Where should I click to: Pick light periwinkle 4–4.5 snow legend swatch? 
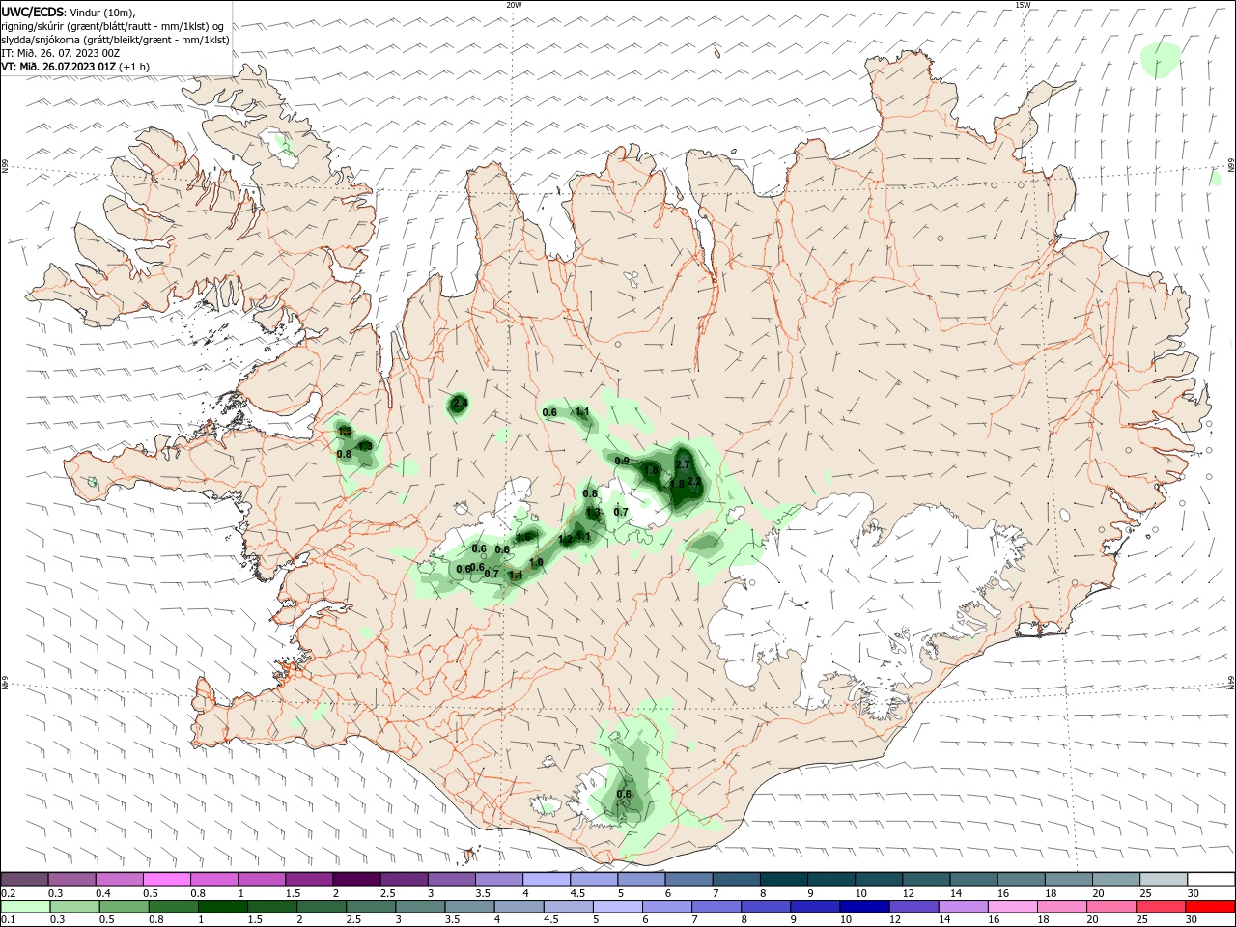pos(546,880)
